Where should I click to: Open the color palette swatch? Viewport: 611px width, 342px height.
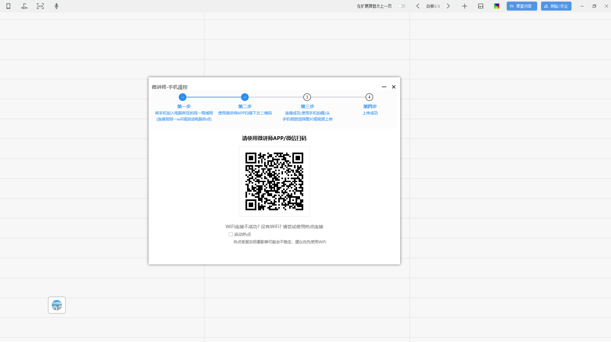[496, 6]
